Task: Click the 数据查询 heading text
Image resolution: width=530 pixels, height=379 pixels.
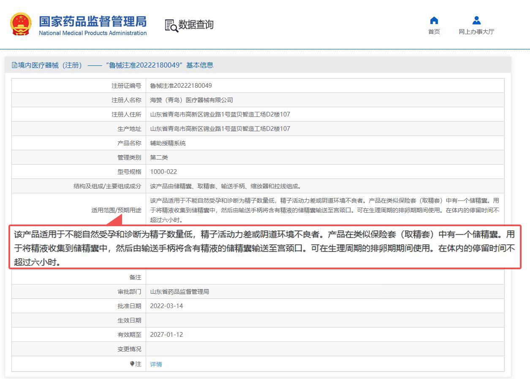Action: point(196,25)
